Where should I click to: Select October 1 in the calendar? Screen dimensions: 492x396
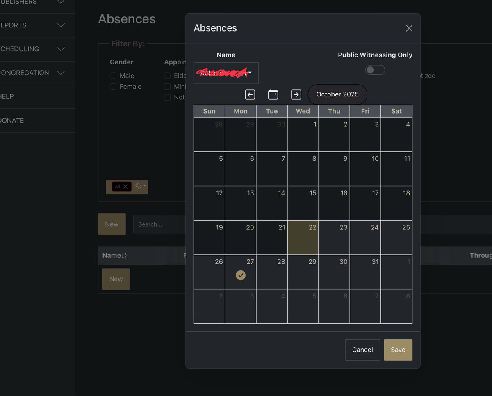pyautogui.click(x=303, y=135)
